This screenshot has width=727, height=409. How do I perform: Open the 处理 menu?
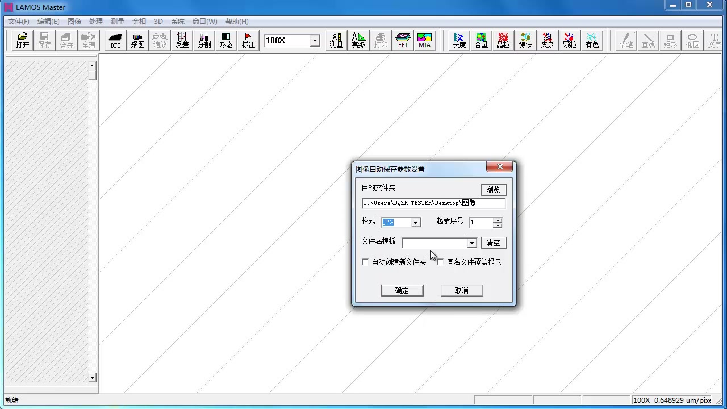96,21
